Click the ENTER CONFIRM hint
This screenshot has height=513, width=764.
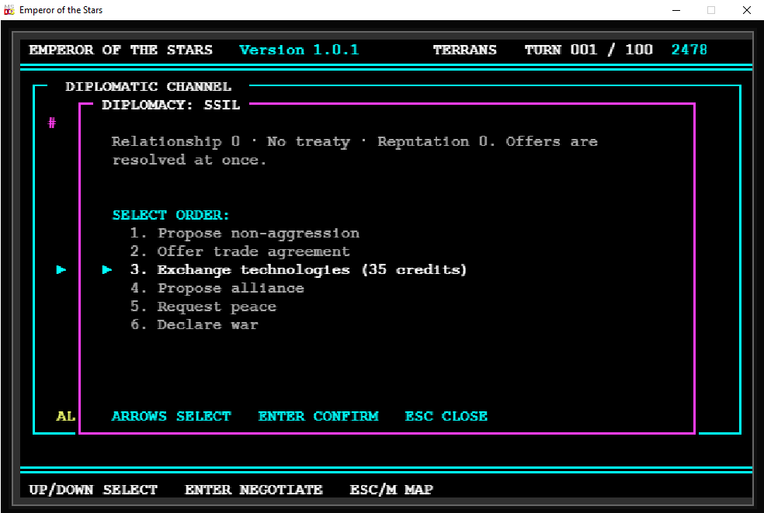click(x=318, y=416)
